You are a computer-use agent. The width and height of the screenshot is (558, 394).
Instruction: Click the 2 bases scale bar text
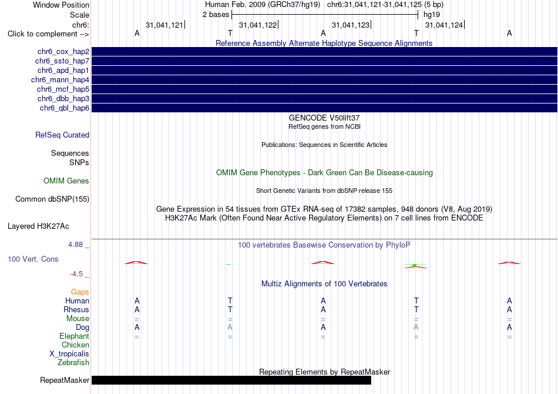point(216,15)
